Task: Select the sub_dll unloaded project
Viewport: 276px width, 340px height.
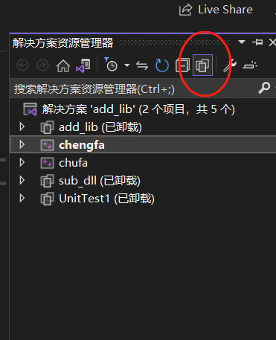Action: click(100, 181)
